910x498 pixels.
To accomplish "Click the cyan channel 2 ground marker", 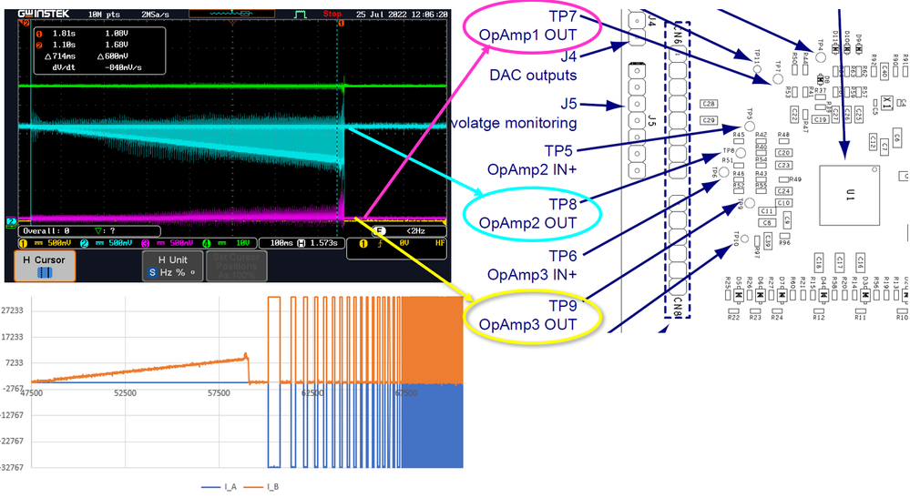I will click(x=10, y=221).
